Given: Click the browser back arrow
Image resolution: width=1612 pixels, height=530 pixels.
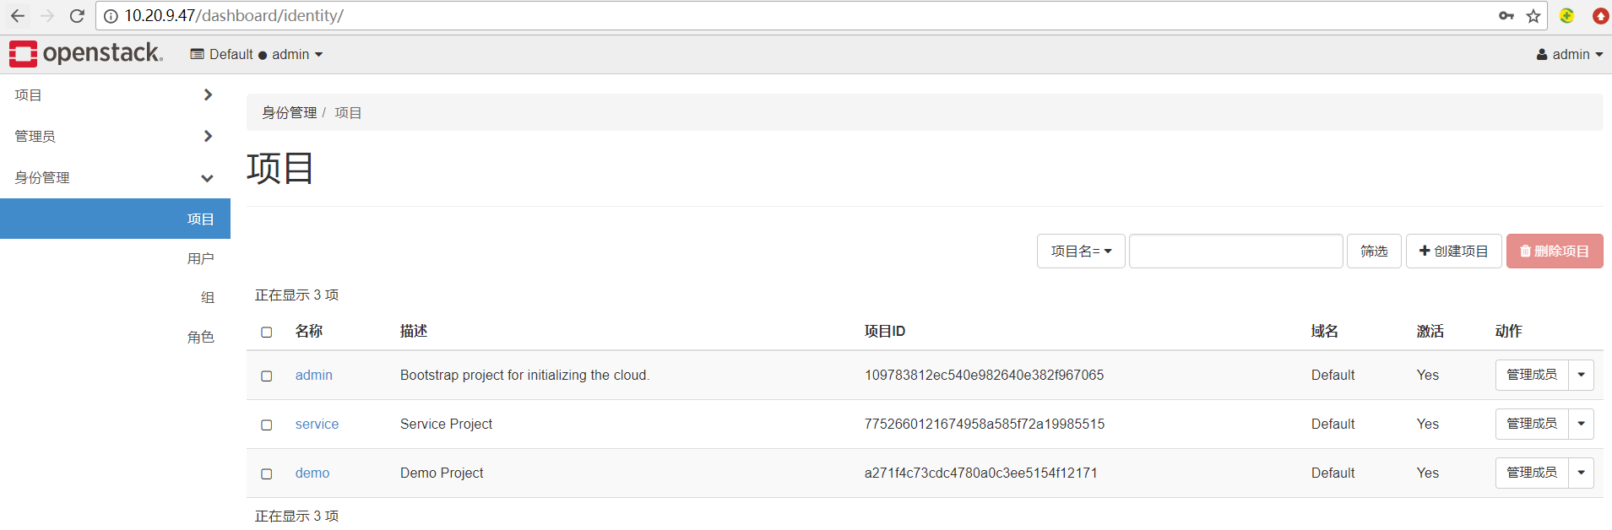Looking at the screenshot, I should point(18,15).
